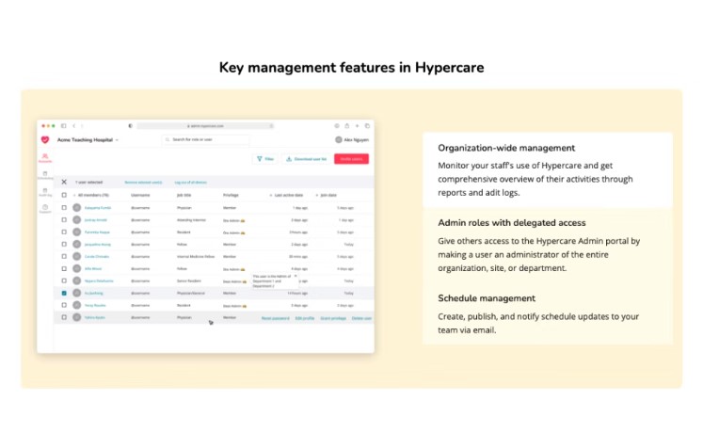Click the browser share icon
Image resolution: width=703 pixels, height=448 pixels.
coord(346,126)
